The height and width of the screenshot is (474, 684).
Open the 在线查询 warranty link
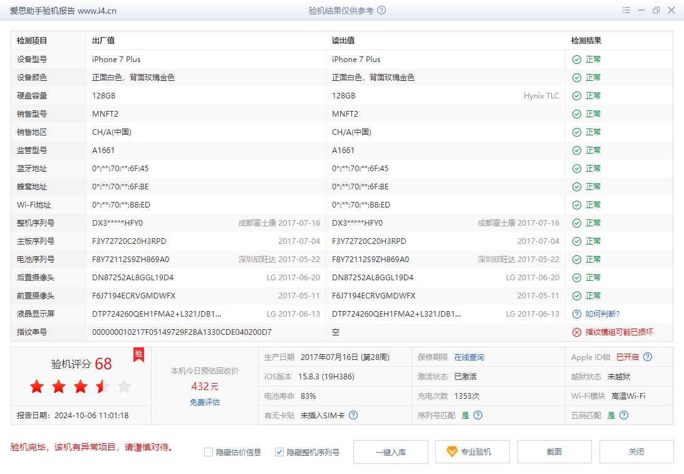[469, 357]
